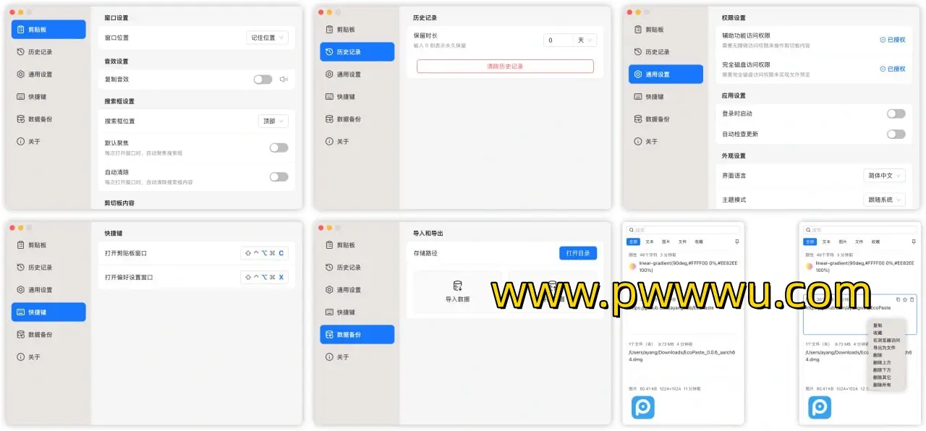The width and height of the screenshot is (926, 431).
Task: Click the 关于 info icon in the 快捷键 settings window
Action: pos(21,357)
